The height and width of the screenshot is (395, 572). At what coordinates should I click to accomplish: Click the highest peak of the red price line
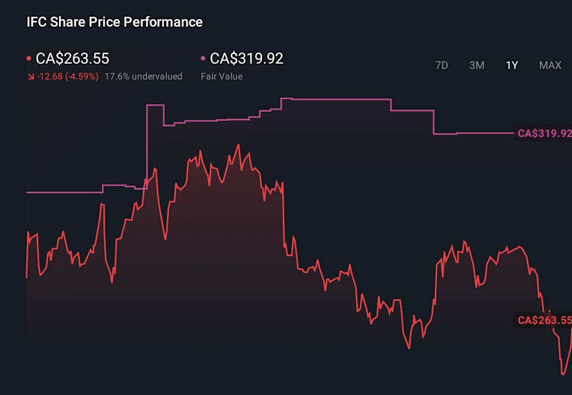click(238, 145)
